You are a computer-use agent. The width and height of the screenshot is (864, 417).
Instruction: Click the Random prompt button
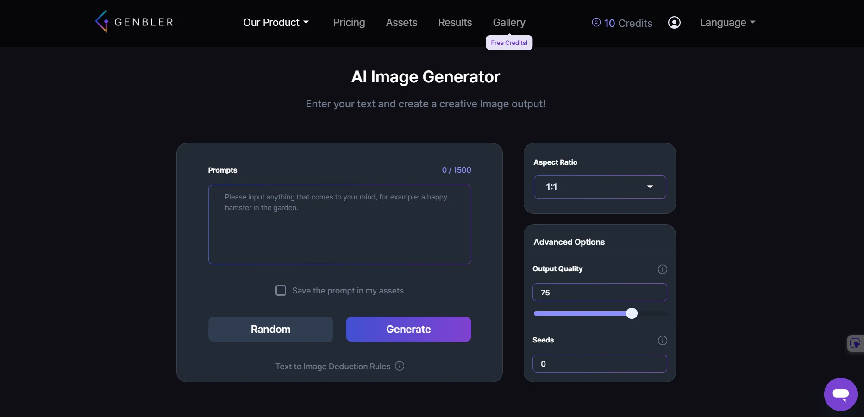[271, 329]
